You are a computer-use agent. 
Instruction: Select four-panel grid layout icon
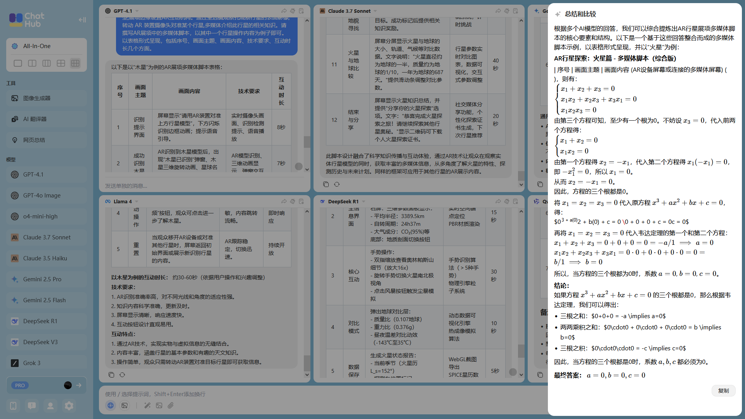coord(61,63)
